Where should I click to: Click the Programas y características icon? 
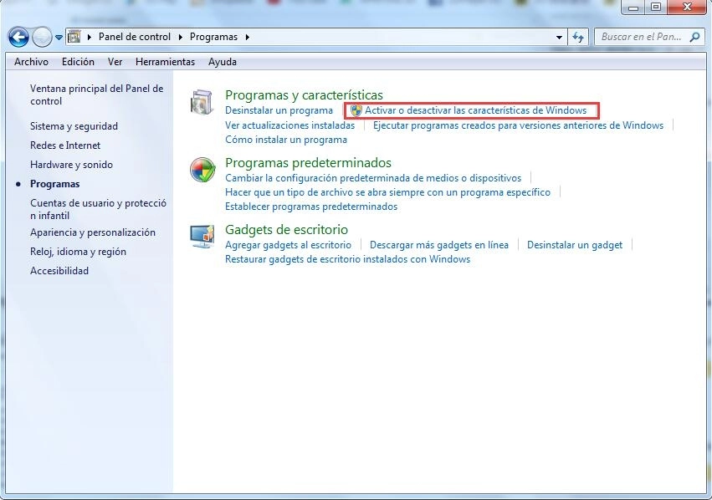pos(202,102)
